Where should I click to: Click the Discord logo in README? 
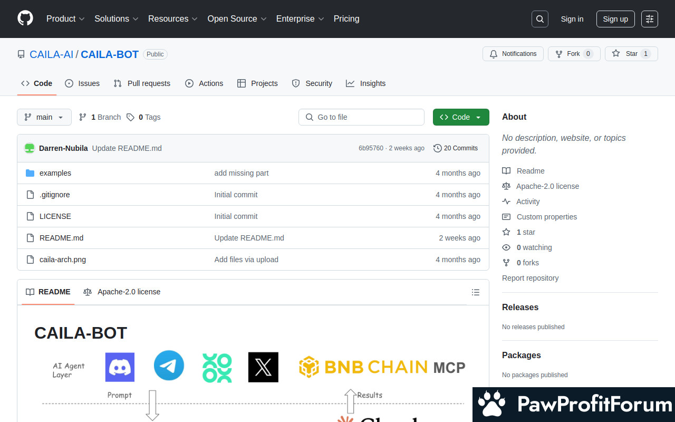coord(120,367)
